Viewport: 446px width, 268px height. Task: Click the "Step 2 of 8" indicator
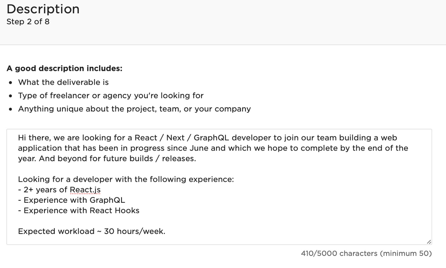28,22
